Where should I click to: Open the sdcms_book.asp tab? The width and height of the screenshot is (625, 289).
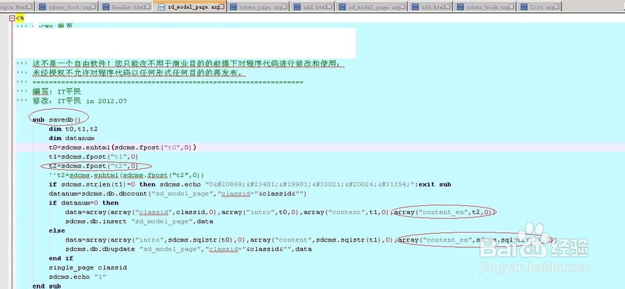click(x=485, y=7)
